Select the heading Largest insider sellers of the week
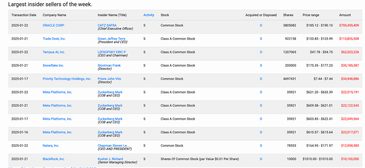 click(x=50, y=4)
